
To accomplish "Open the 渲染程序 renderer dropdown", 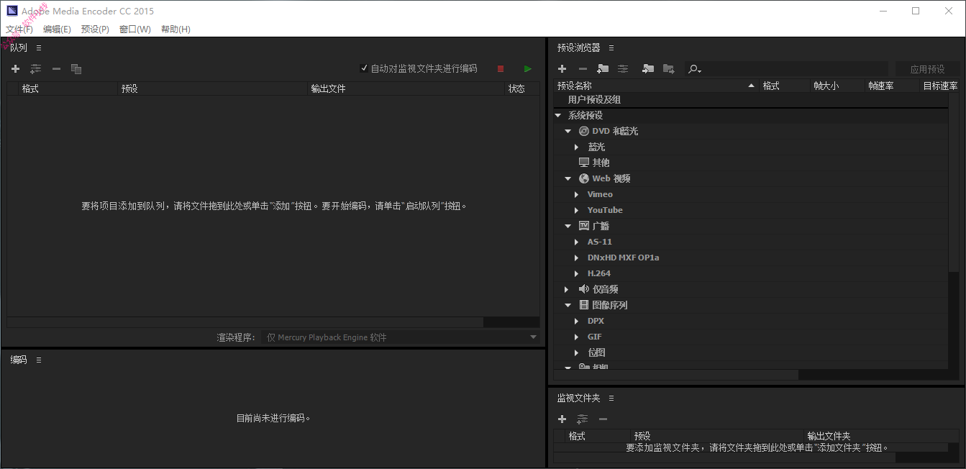I will [x=400, y=337].
